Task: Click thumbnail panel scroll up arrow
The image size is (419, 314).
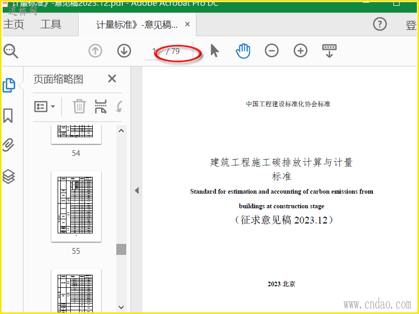Action: click(x=121, y=131)
